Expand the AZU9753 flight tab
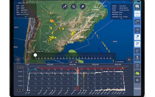The image size is (155, 97). (120, 62)
